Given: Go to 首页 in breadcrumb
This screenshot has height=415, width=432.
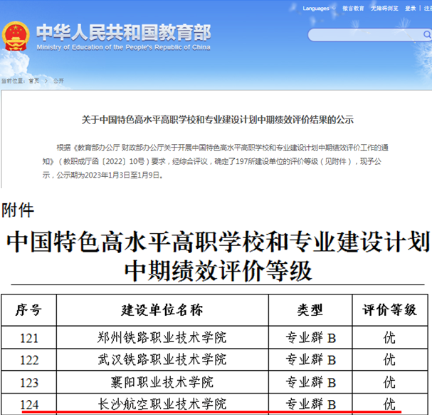Looking at the screenshot, I should pos(34,81).
